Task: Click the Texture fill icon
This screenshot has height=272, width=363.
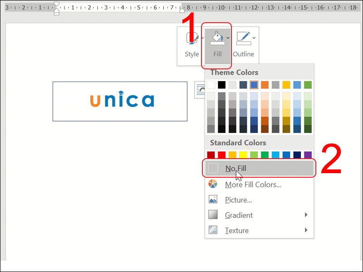Action: tap(213, 230)
